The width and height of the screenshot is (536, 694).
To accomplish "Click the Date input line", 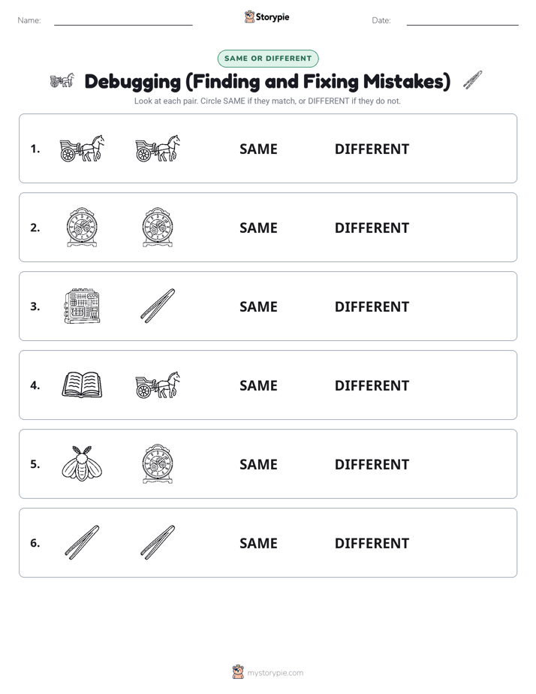I will pos(462,21).
